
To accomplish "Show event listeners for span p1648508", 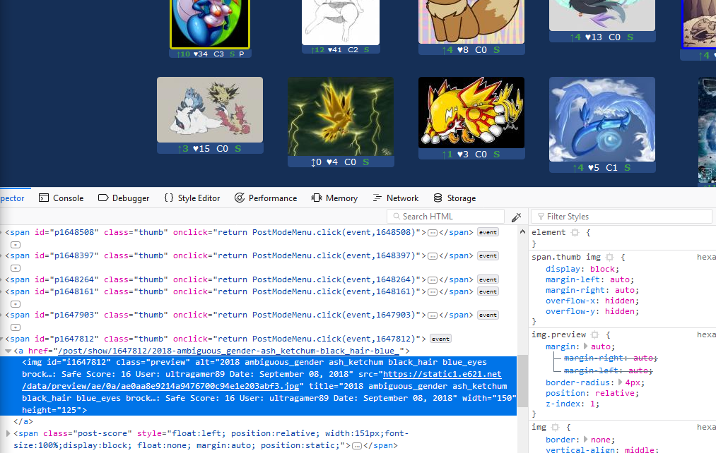I will (x=488, y=232).
